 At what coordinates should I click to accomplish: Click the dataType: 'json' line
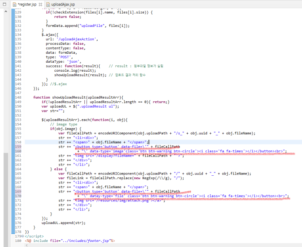point(63,62)
